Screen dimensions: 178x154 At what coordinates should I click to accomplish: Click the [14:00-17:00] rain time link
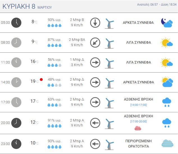pos(138,105)
